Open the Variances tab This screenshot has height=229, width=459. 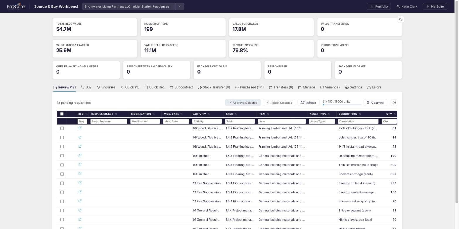330,87
